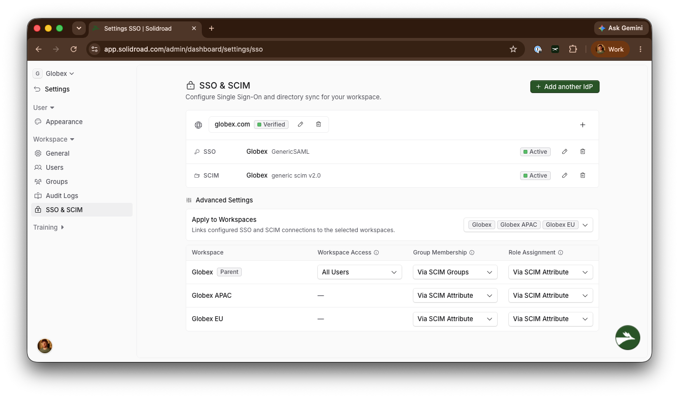Open the Chrome Extensions puzzle menu

point(573,49)
